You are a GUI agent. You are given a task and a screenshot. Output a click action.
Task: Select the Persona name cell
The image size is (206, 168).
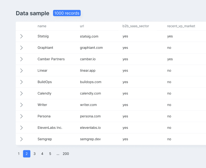44,116
